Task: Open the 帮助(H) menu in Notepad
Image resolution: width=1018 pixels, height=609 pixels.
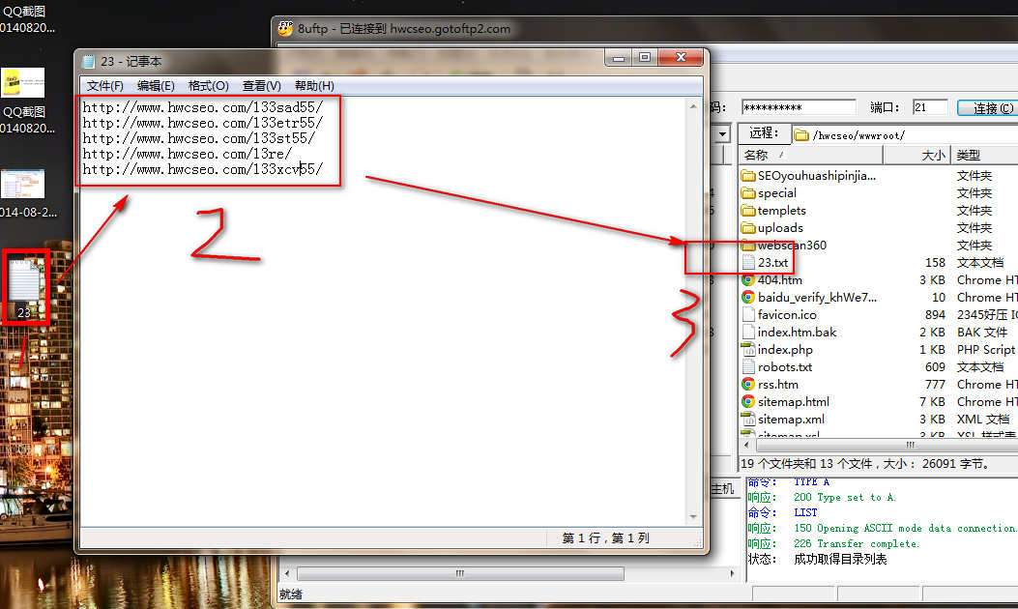Action: click(x=314, y=86)
